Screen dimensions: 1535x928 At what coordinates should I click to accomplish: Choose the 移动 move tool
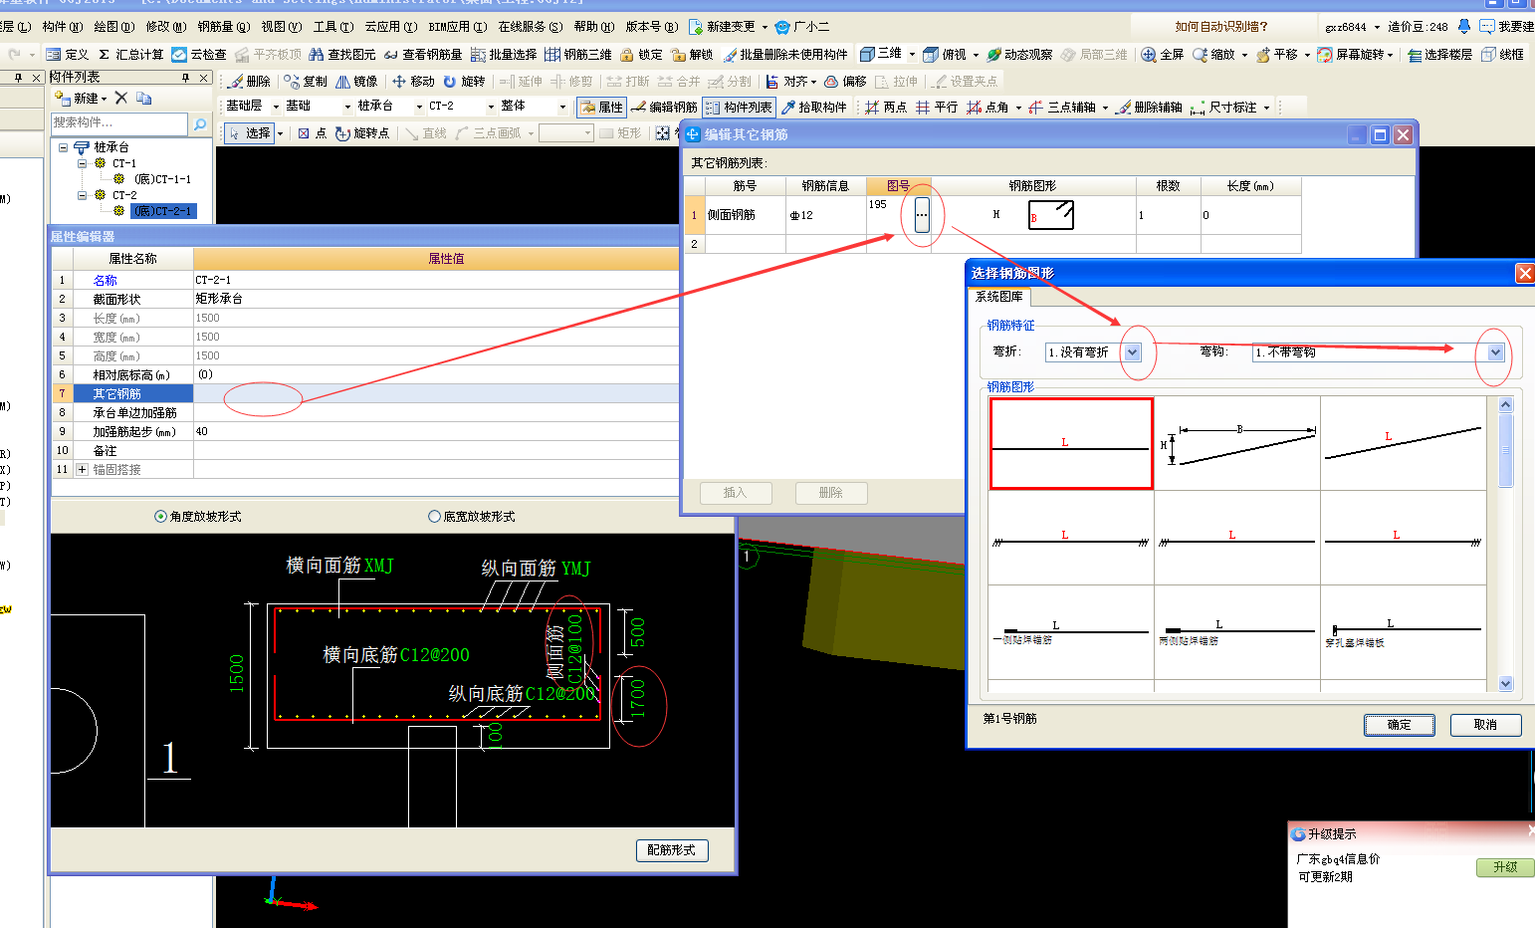tap(413, 82)
